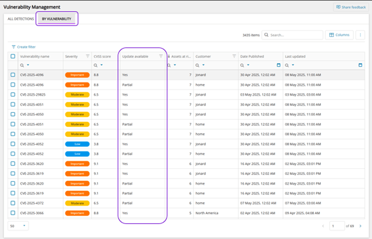Tick checkbox for CVE-2025-3620 Jonard row
Screen dimensions: 372x239
(13, 164)
